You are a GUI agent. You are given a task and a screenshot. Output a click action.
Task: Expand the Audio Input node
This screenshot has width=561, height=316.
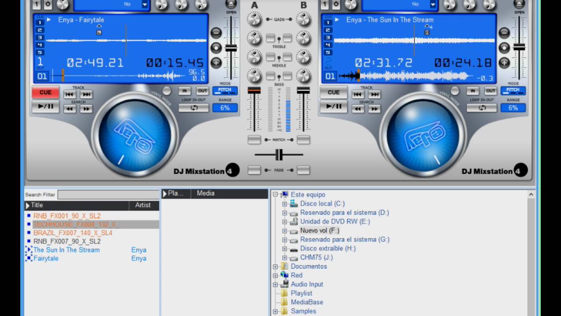(275, 284)
